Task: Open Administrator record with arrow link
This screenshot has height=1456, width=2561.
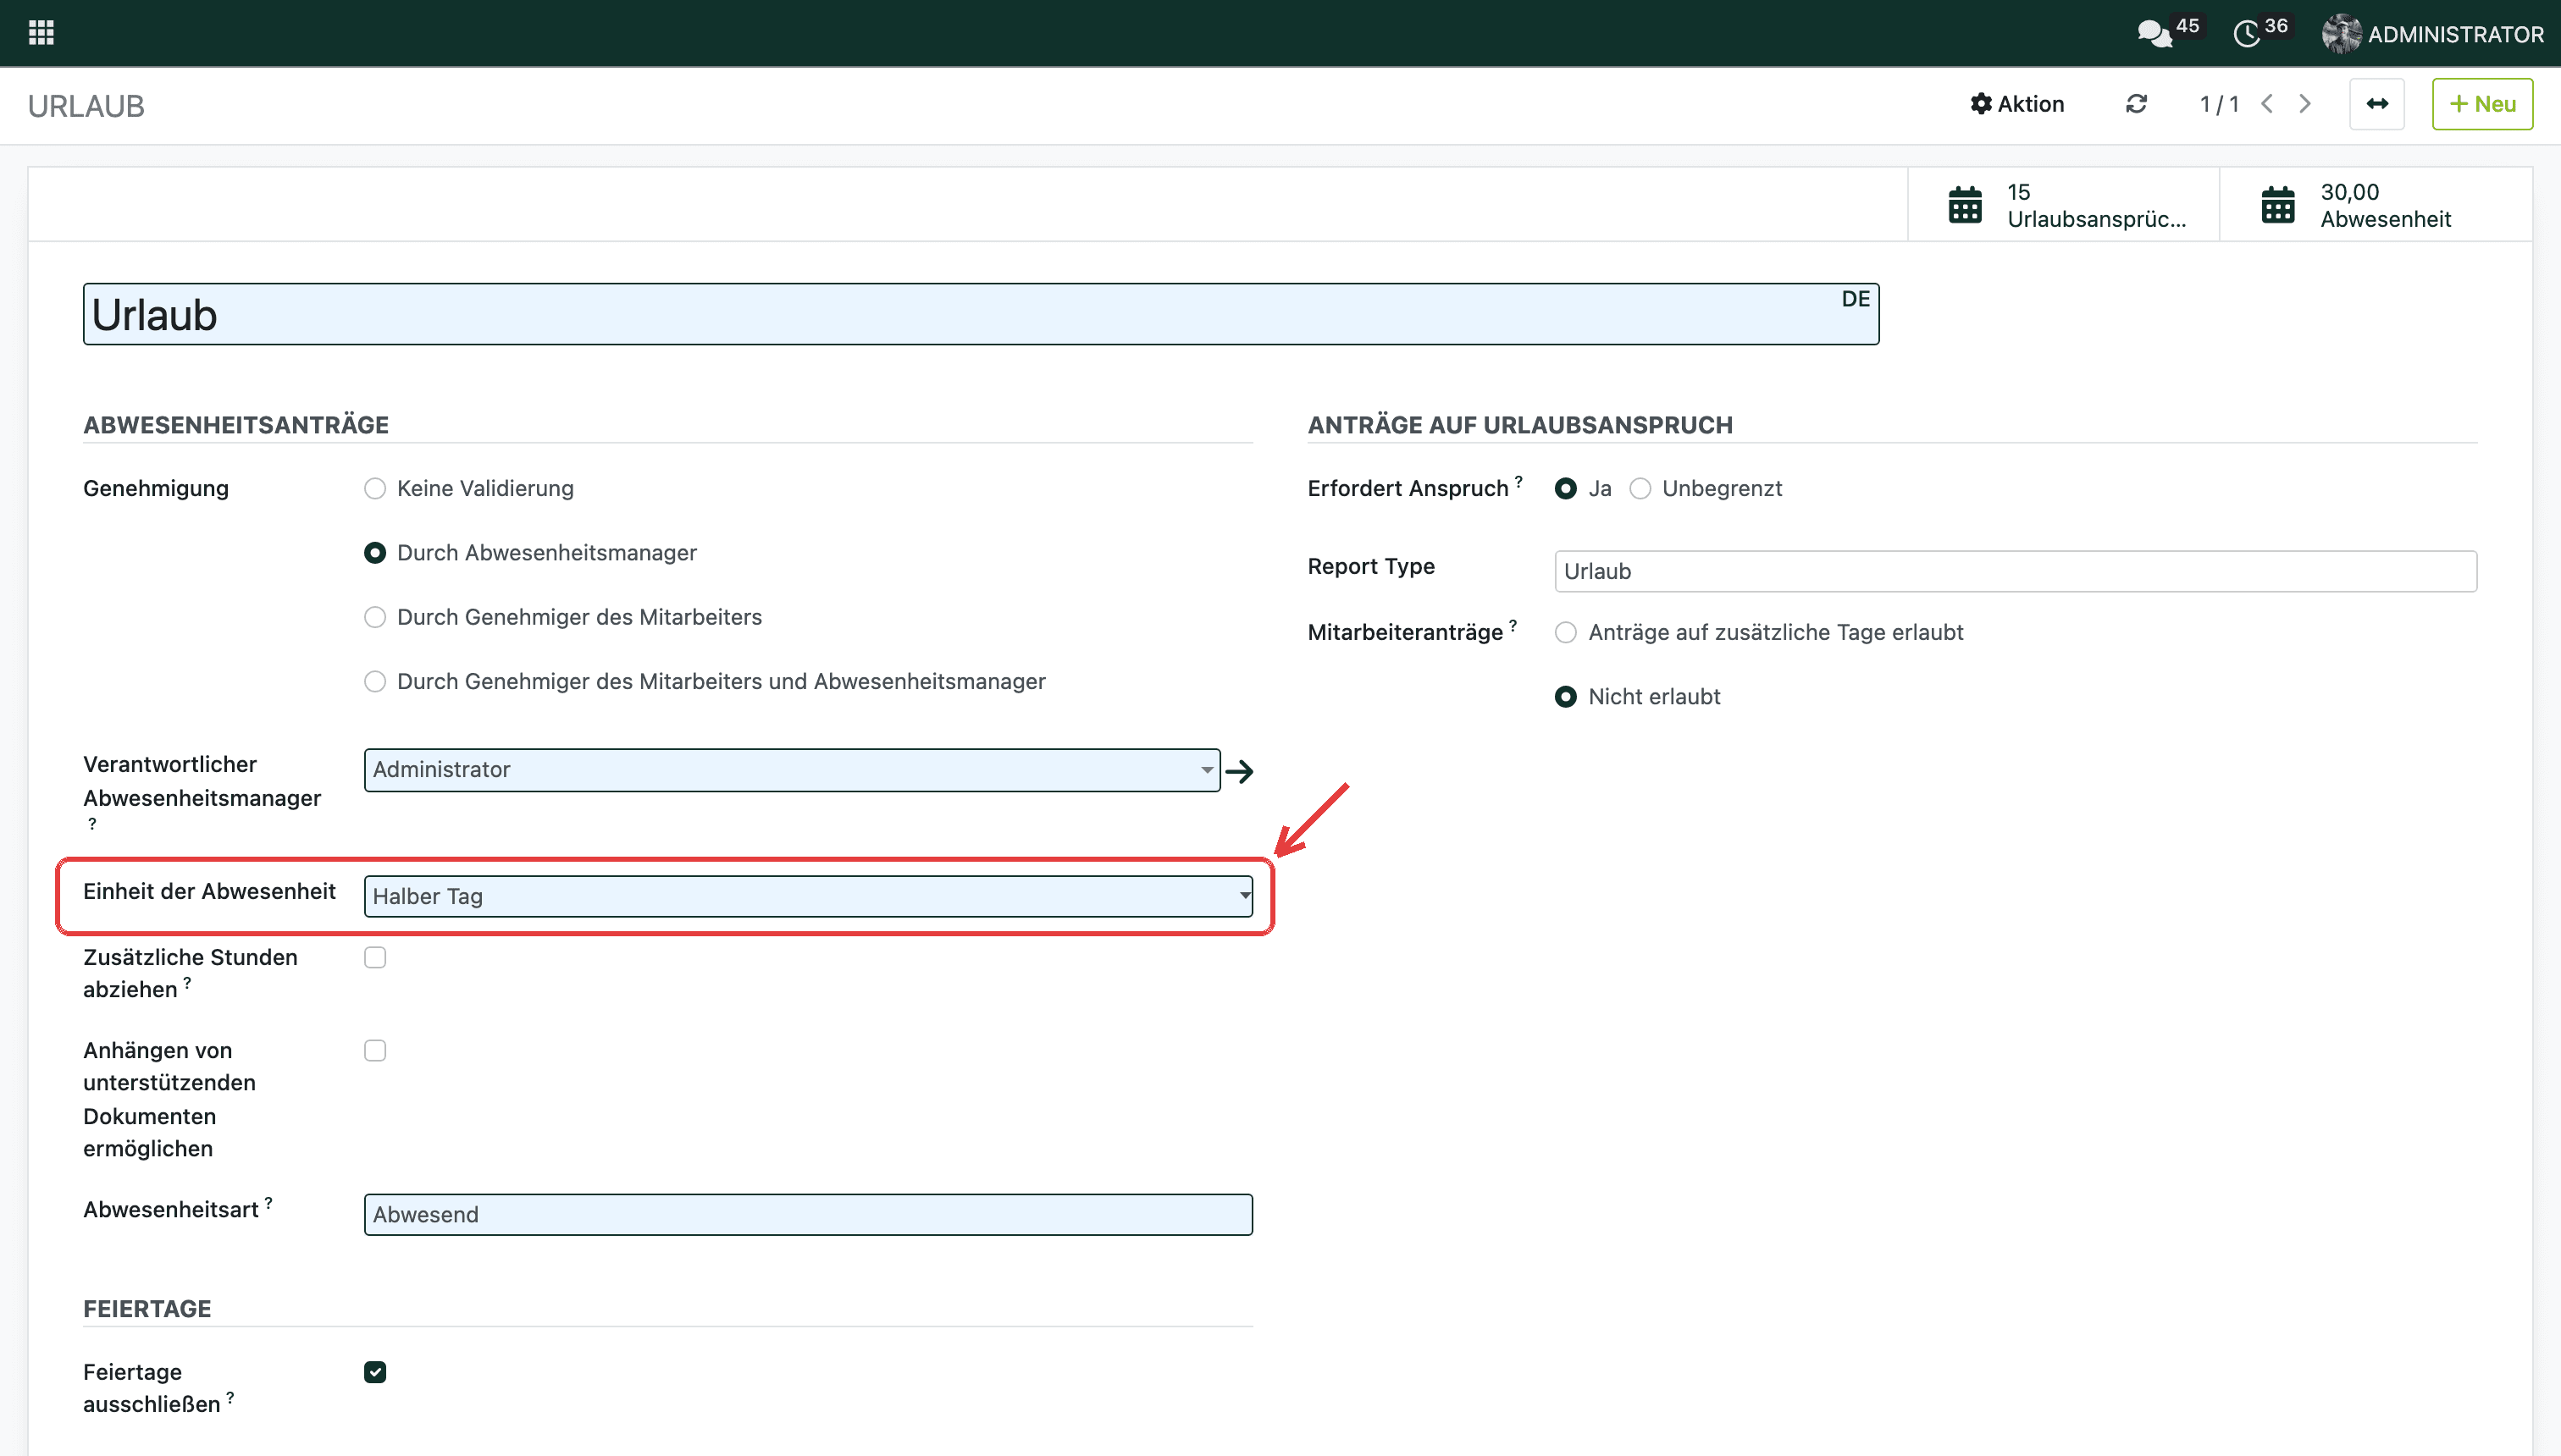Action: (x=1240, y=771)
